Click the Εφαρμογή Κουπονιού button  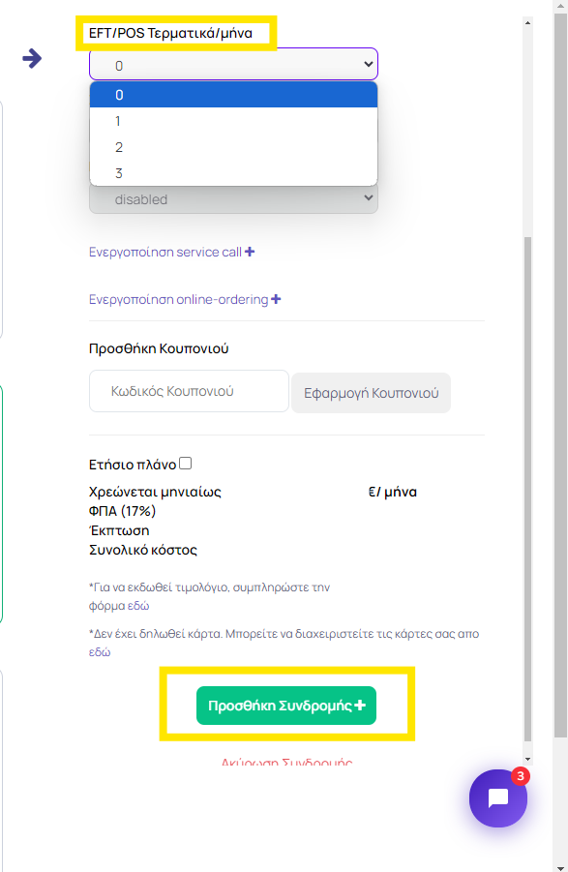371,393
